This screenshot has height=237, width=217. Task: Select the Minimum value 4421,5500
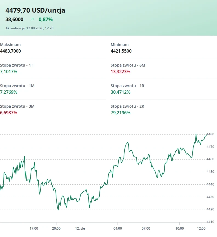pyautogui.click(x=121, y=51)
